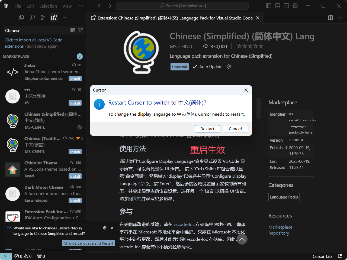The height and width of the screenshot is (260, 347).
Task: Open the View menu
Action: point(67,6)
